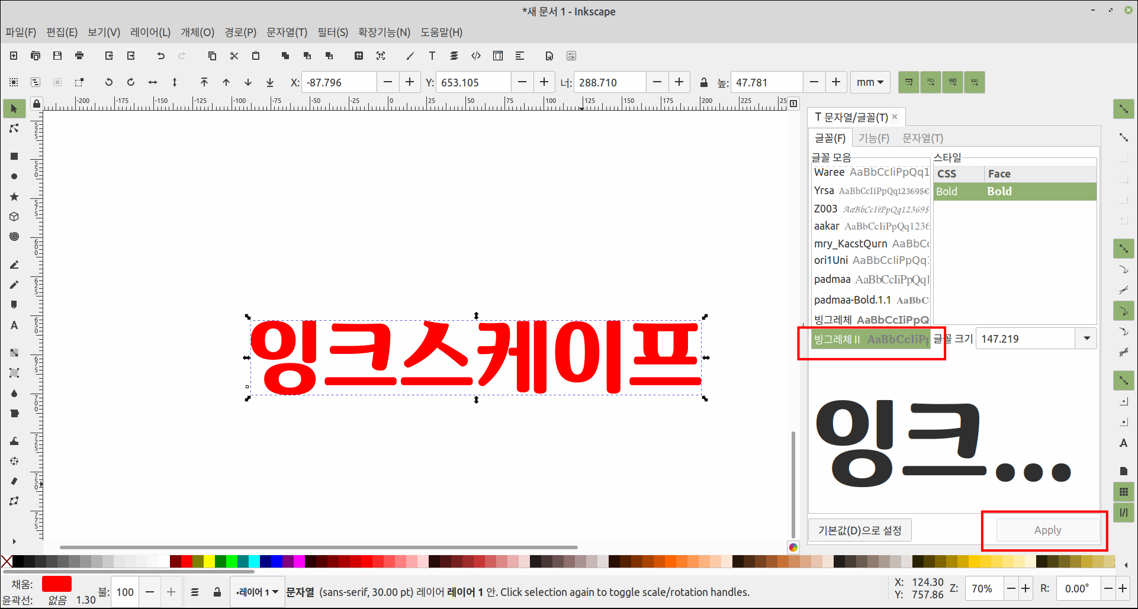Select the Node editing tool
Viewport: 1138px width, 609px height.
pyautogui.click(x=14, y=128)
